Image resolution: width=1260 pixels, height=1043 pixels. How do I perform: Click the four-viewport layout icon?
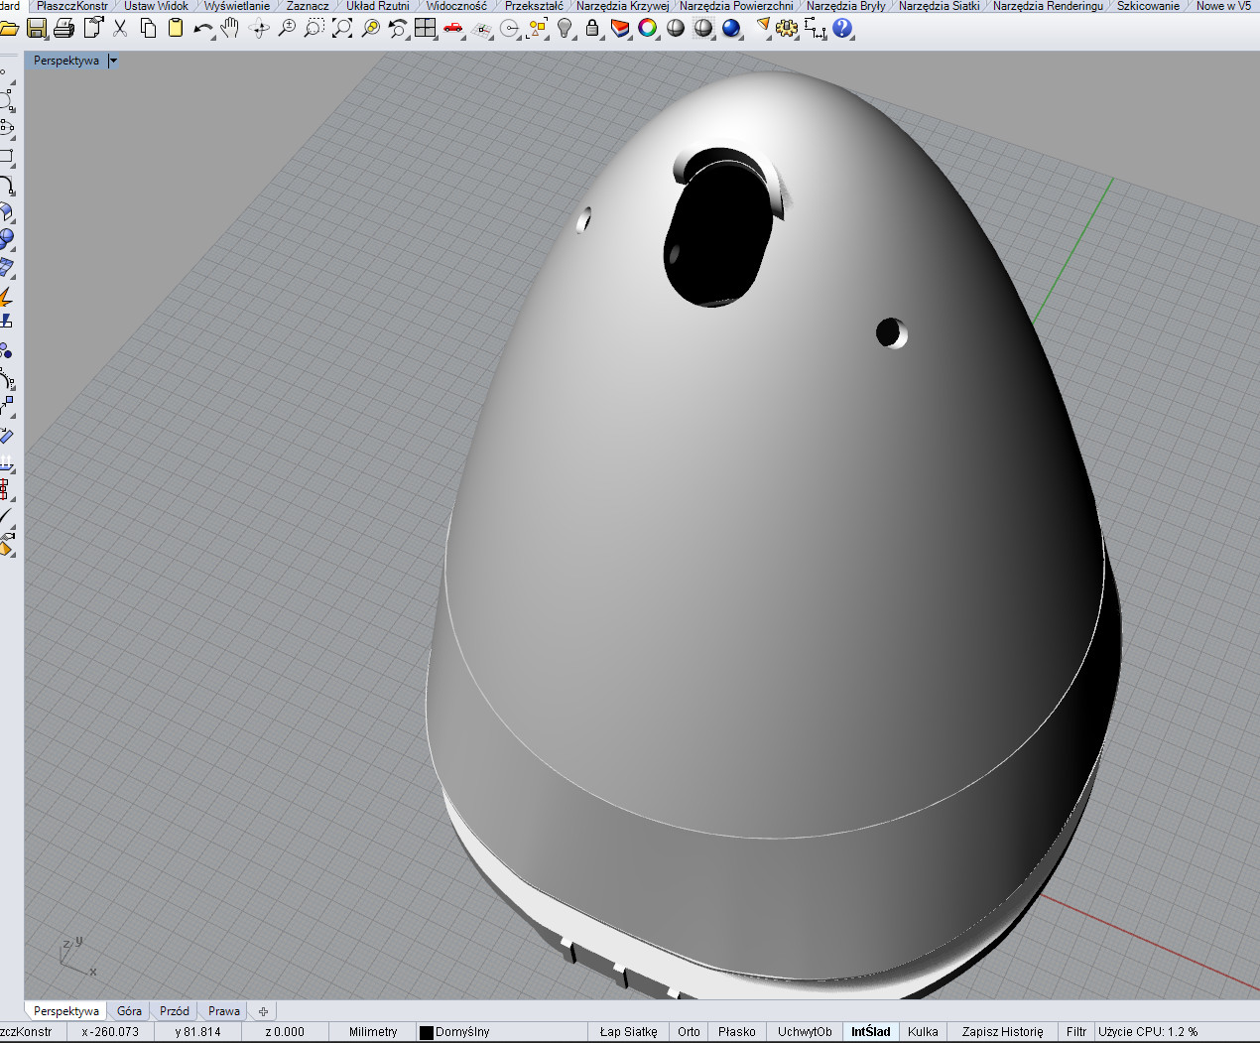[426, 29]
